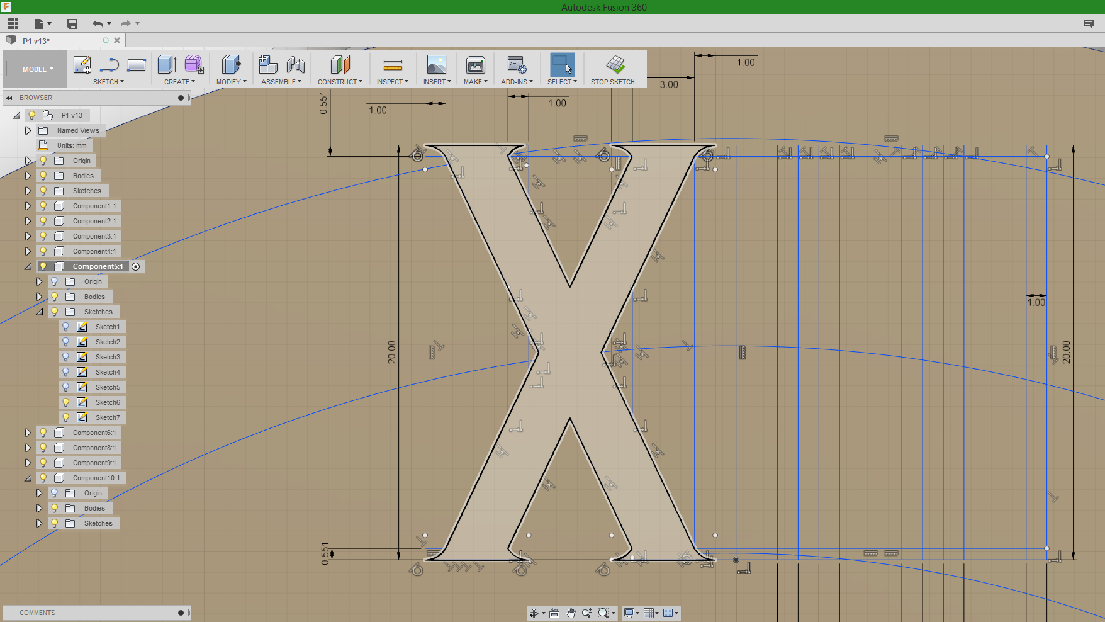Click the Stop Sketch icon
Viewport: 1105px width, 622px height.
[x=615, y=64]
